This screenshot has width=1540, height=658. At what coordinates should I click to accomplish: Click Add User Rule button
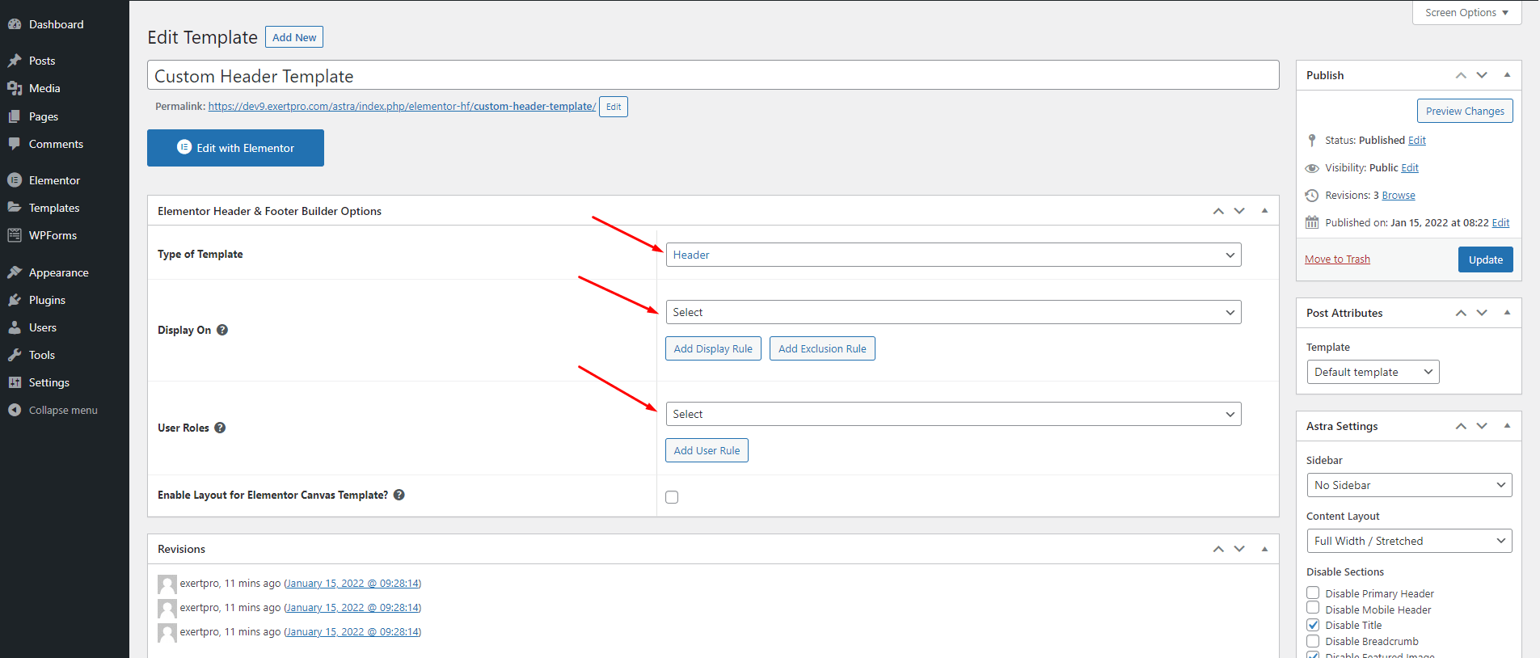pyautogui.click(x=707, y=450)
